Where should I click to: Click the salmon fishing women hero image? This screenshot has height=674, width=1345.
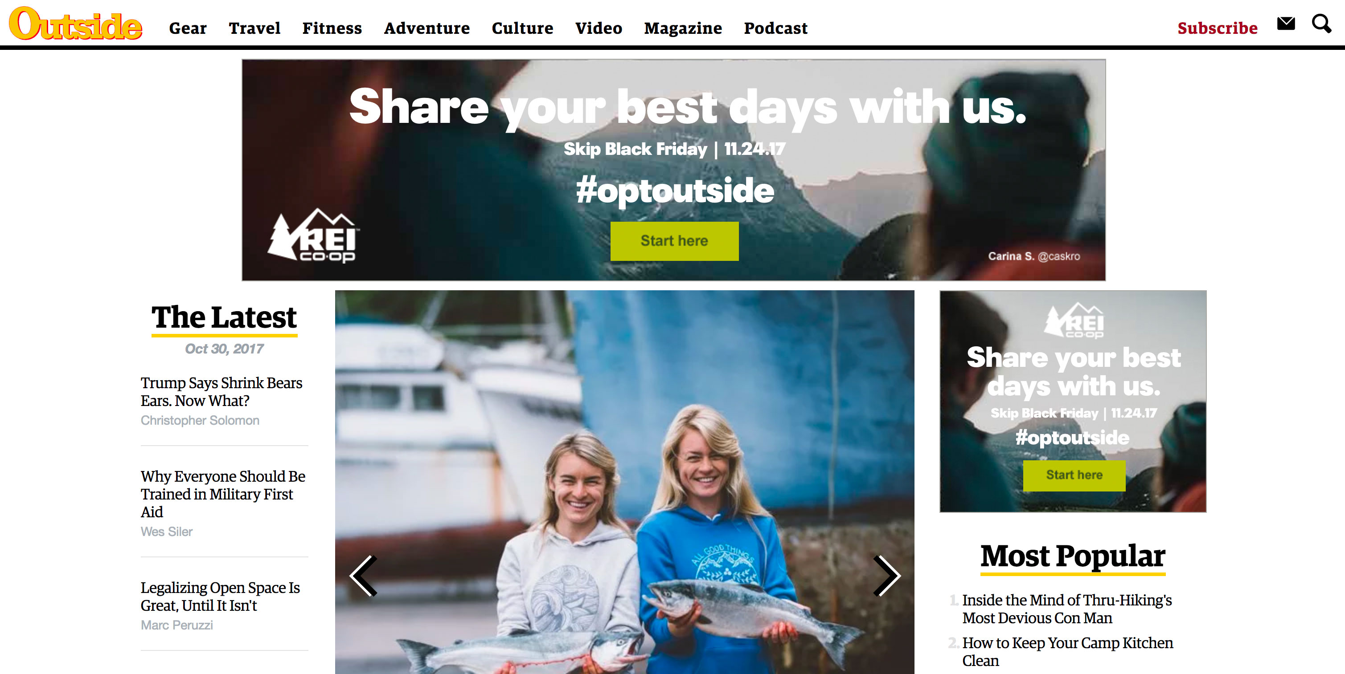(624, 482)
